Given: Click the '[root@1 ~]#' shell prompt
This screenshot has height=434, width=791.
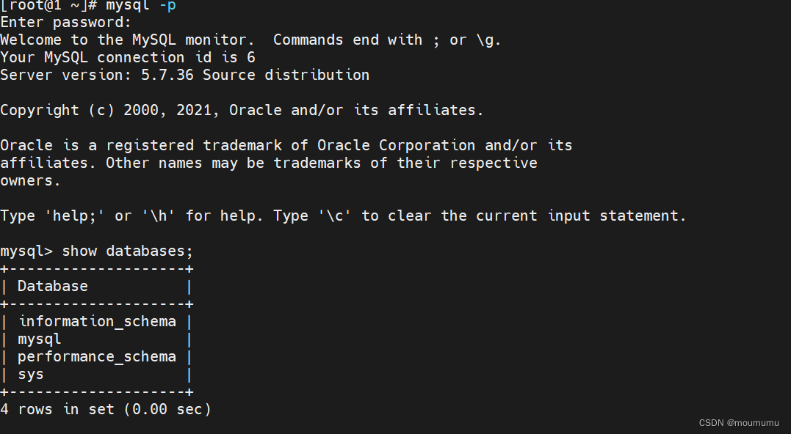Looking at the screenshot, I should pos(48,5).
